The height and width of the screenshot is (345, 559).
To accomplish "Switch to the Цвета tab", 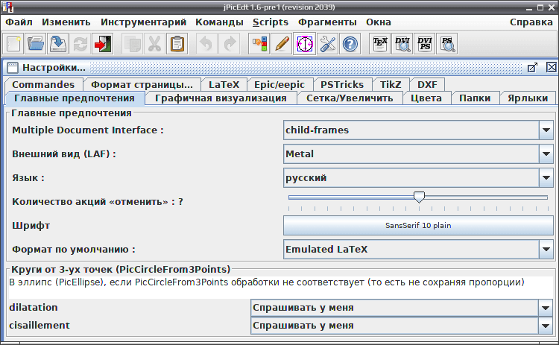I will click(x=426, y=98).
